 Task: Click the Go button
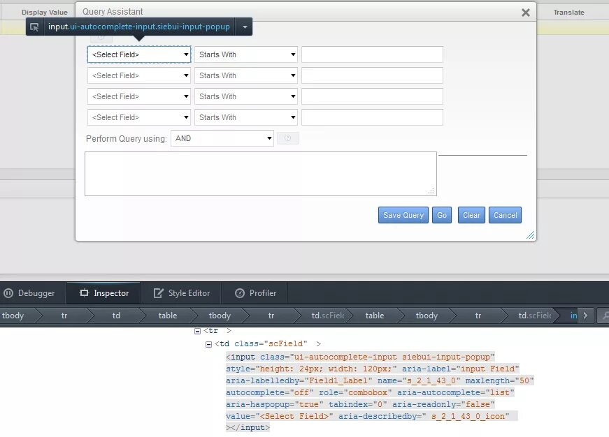(x=442, y=215)
